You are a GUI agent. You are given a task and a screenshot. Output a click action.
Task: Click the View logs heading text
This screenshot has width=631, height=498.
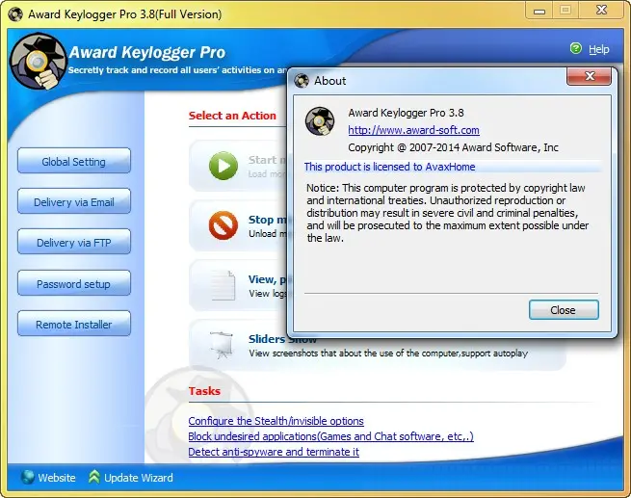coord(267,279)
